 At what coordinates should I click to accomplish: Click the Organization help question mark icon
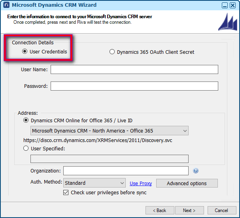(196, 171)
